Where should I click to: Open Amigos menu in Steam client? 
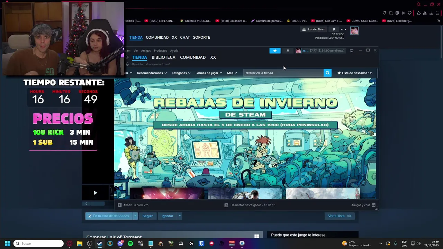click(x=146, y=50)
